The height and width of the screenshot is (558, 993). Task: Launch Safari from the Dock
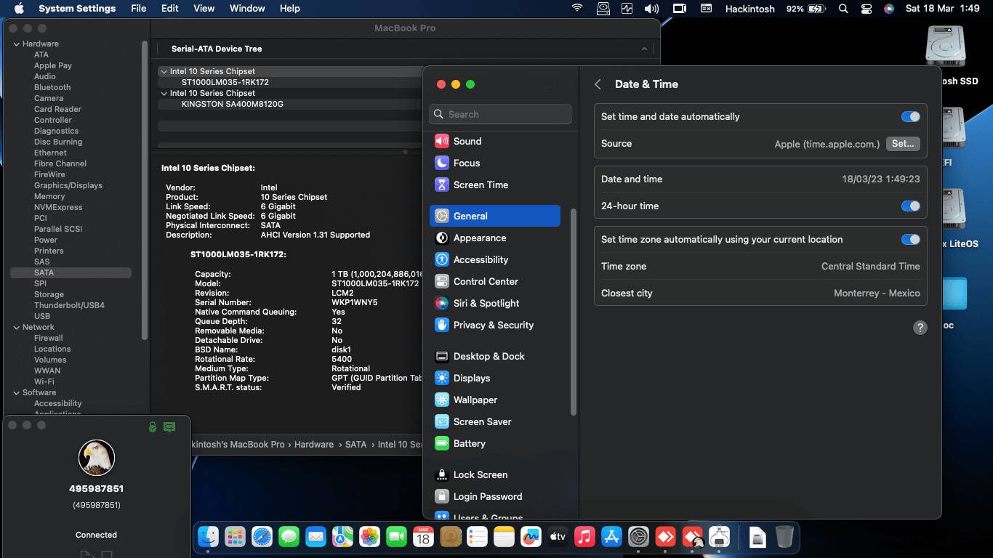click(262, 537)
